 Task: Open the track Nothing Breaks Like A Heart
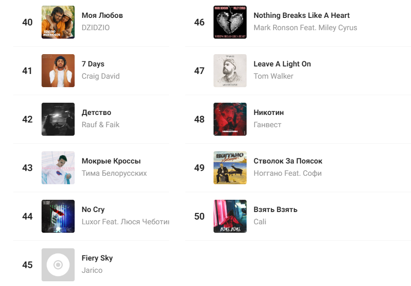[x=301, y=16]
